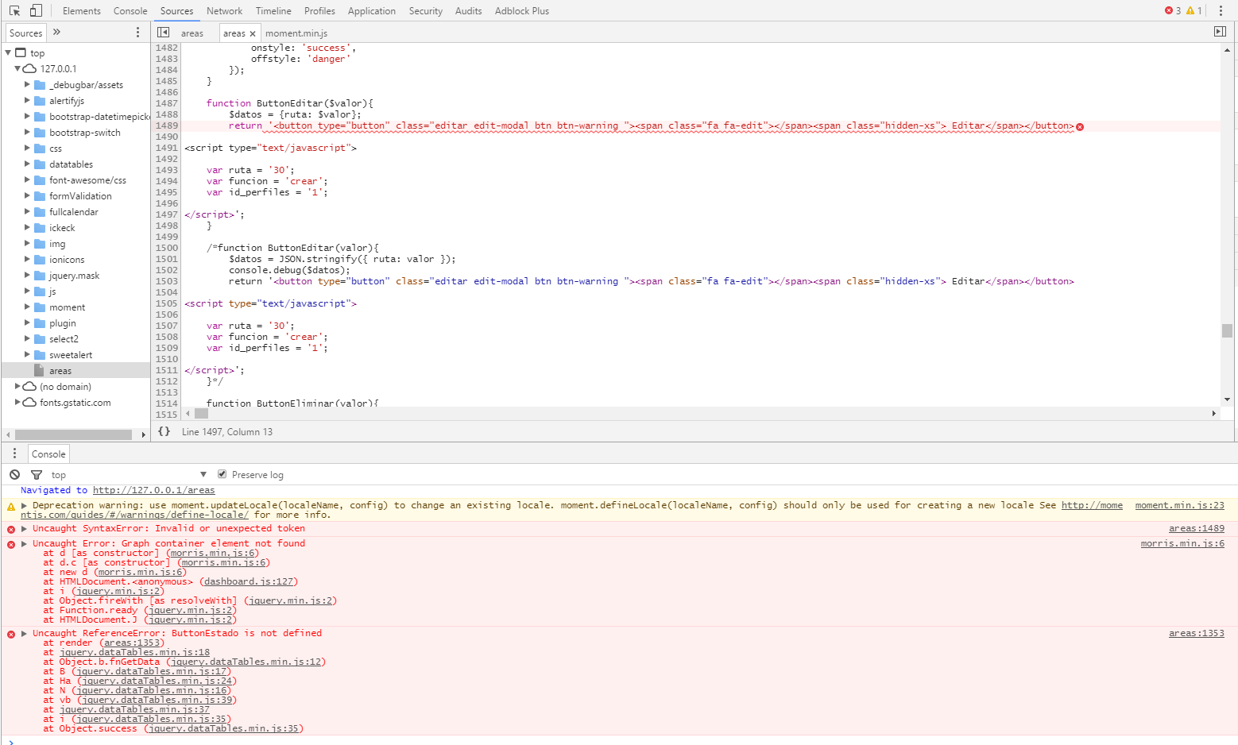Click line number 1497 in gutter
The image size is (1238, 745).
point(166,214)
